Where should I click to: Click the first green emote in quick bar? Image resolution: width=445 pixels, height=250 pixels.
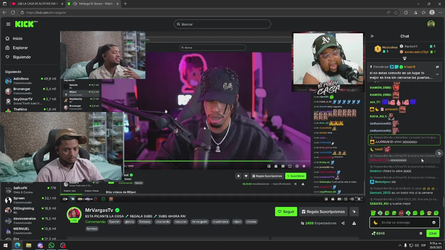(x=373, y=213)
